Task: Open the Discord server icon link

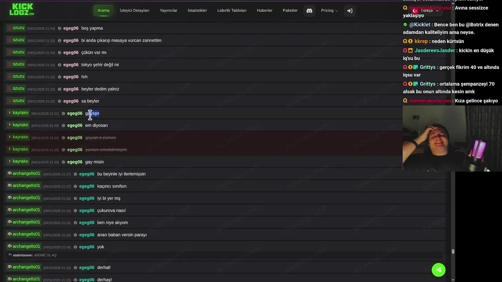Action: tap(309, 11)
